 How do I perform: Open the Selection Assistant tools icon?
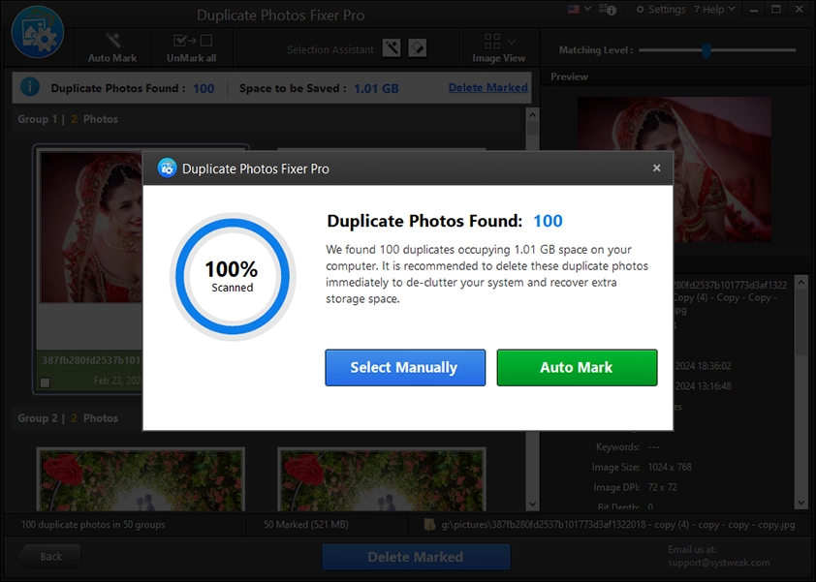[392, 48]
